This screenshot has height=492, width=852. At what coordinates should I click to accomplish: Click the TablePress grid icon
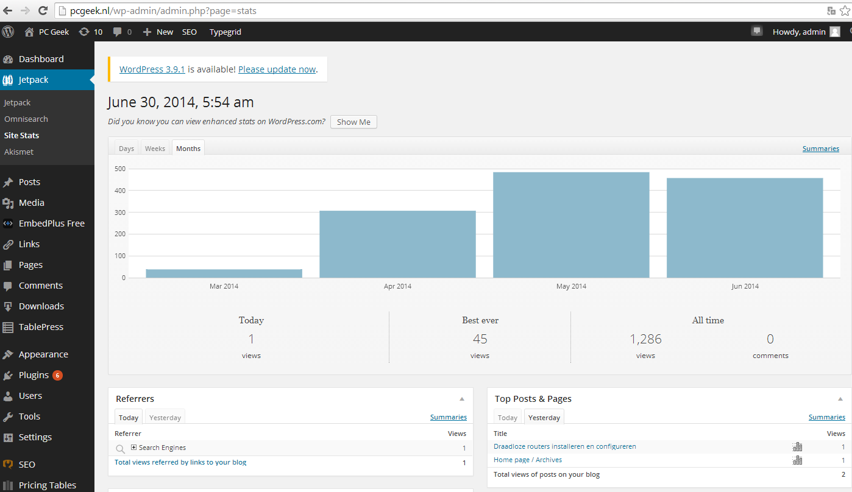[x=8, y=327]
